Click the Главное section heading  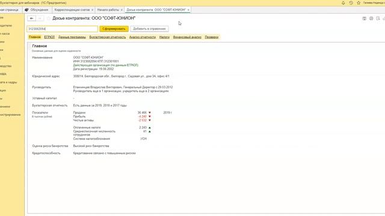[40, 46]
